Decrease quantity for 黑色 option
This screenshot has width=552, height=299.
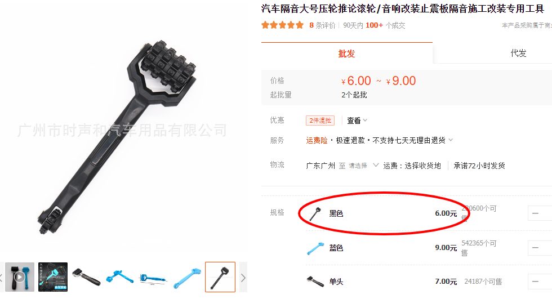[536, 213]
